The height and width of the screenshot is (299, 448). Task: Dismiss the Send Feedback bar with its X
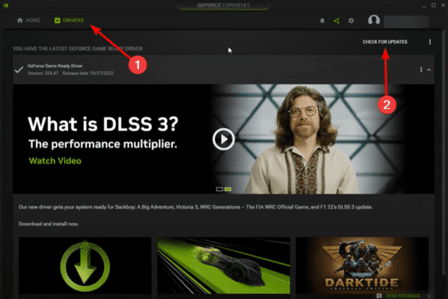pyautogui.click(x=429, y=296)
